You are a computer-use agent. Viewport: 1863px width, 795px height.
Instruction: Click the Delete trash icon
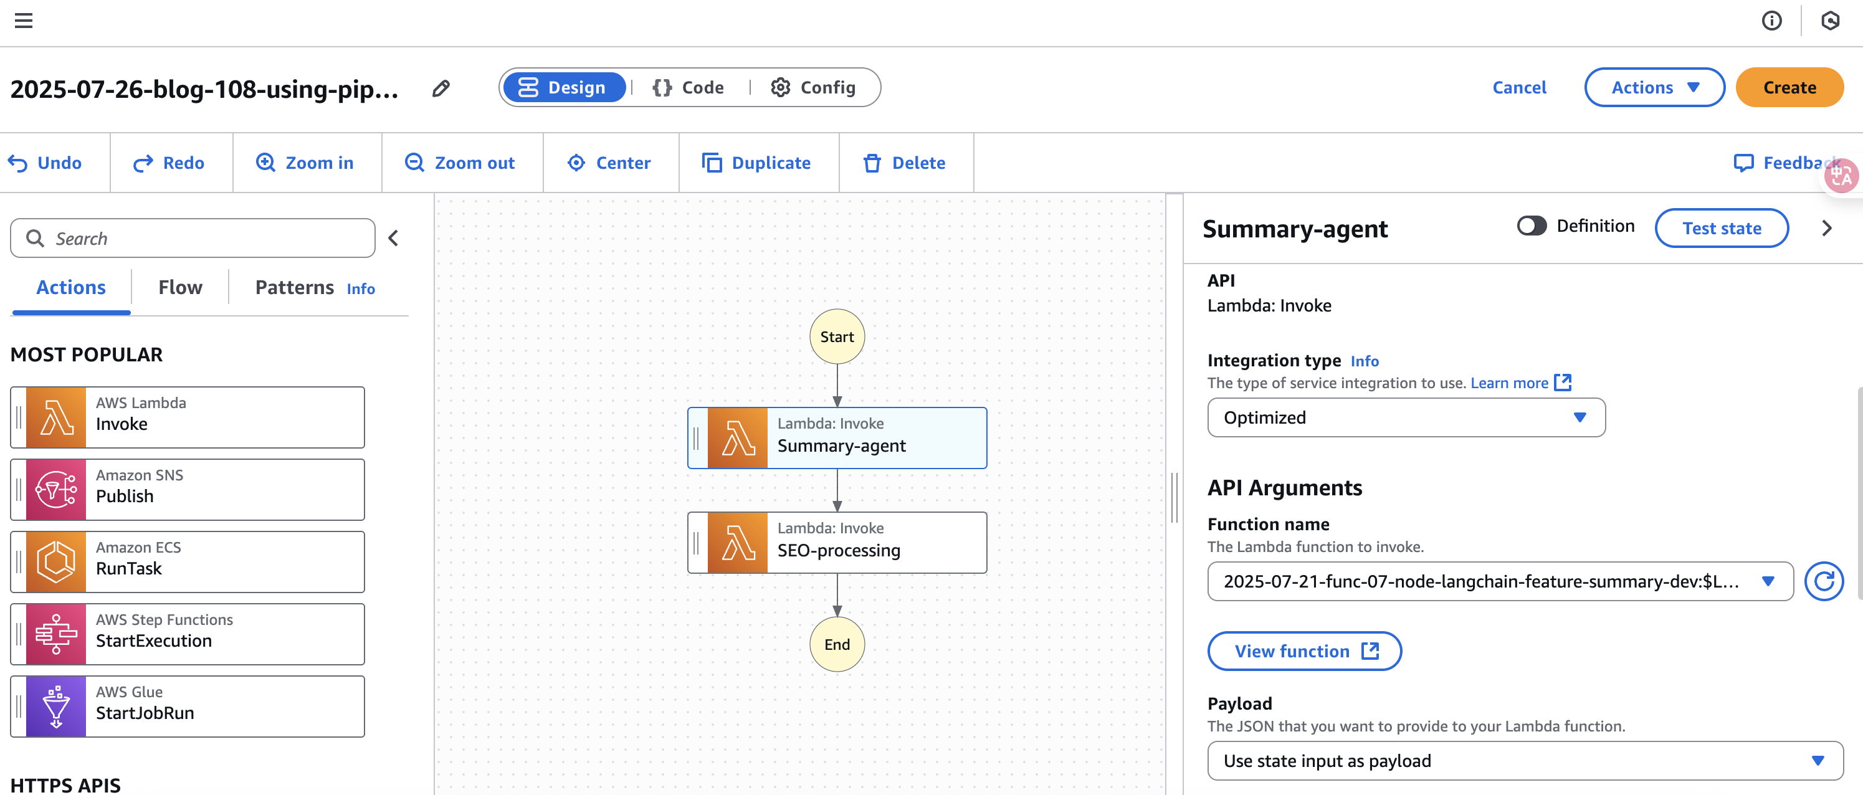(872, 163)
